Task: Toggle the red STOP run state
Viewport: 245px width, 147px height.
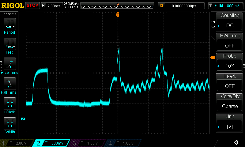Action: point(32,5)
